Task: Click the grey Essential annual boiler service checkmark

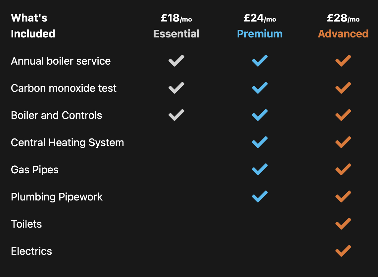Action: pos(176,61)
